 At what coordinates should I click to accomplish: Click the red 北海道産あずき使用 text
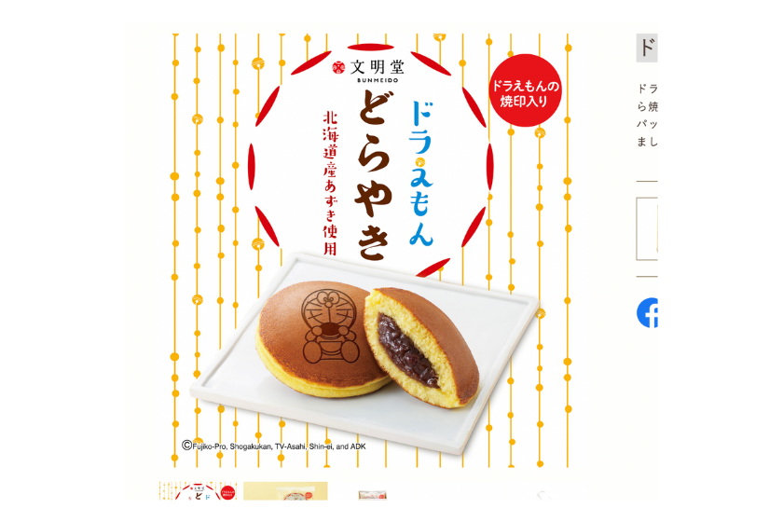point(330,184)
